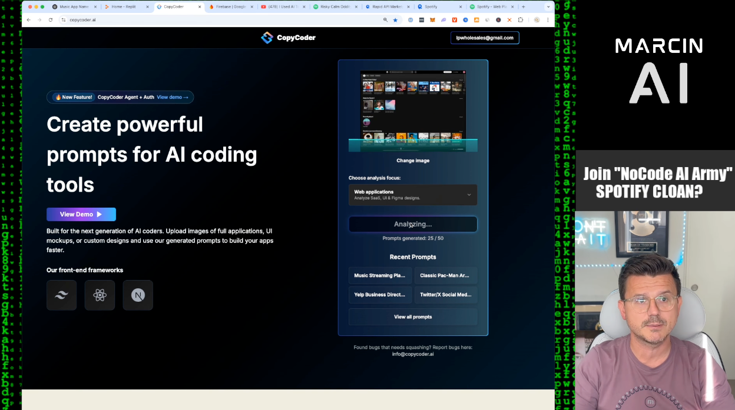Open Chrome's three-dot menu
The width and height of the screenshot is (735, 410).
pos(548,19)
